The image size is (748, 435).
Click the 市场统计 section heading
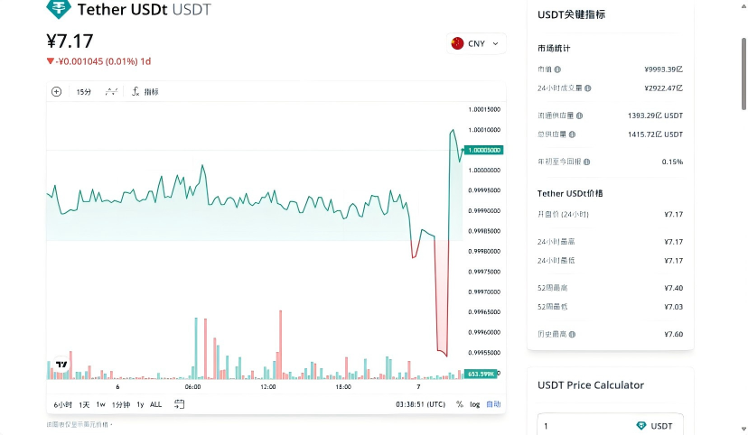[x=554, y=48]
